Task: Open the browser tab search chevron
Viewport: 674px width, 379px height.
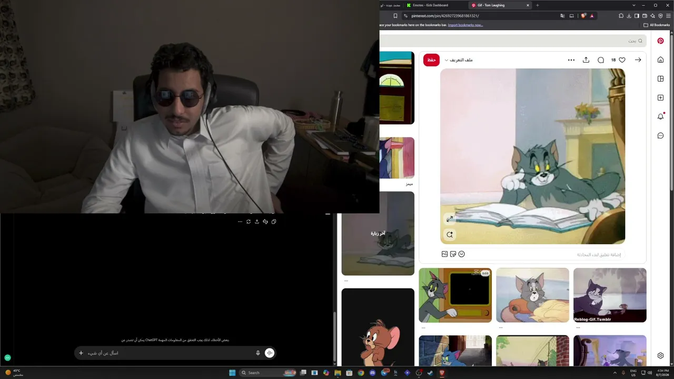Action: [634, 5]
